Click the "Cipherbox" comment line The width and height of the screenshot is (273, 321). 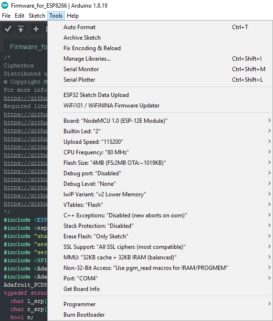coord(19,65)
